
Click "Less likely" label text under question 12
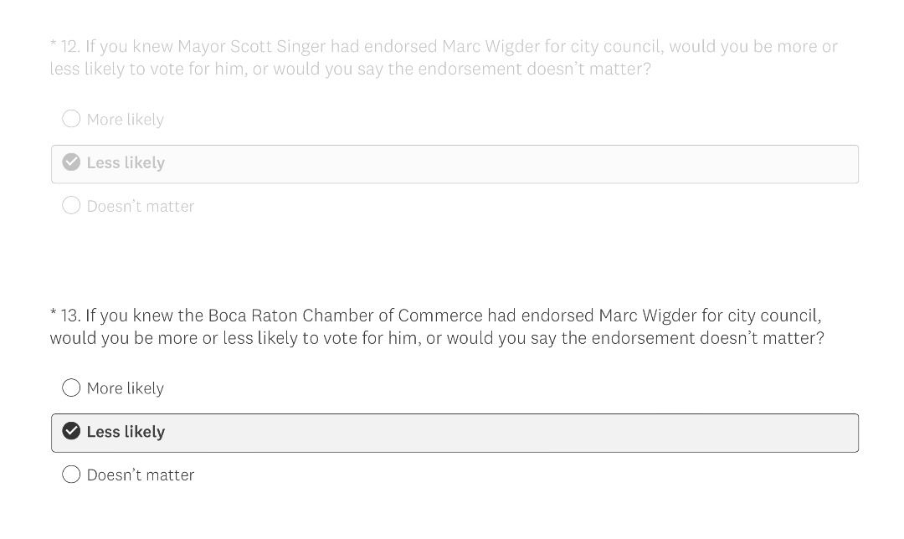coord(126,163)
